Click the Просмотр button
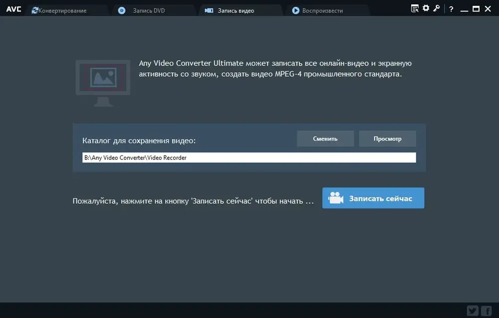Image resolution: width=499 pixels, height=318 pixels. 387,139
